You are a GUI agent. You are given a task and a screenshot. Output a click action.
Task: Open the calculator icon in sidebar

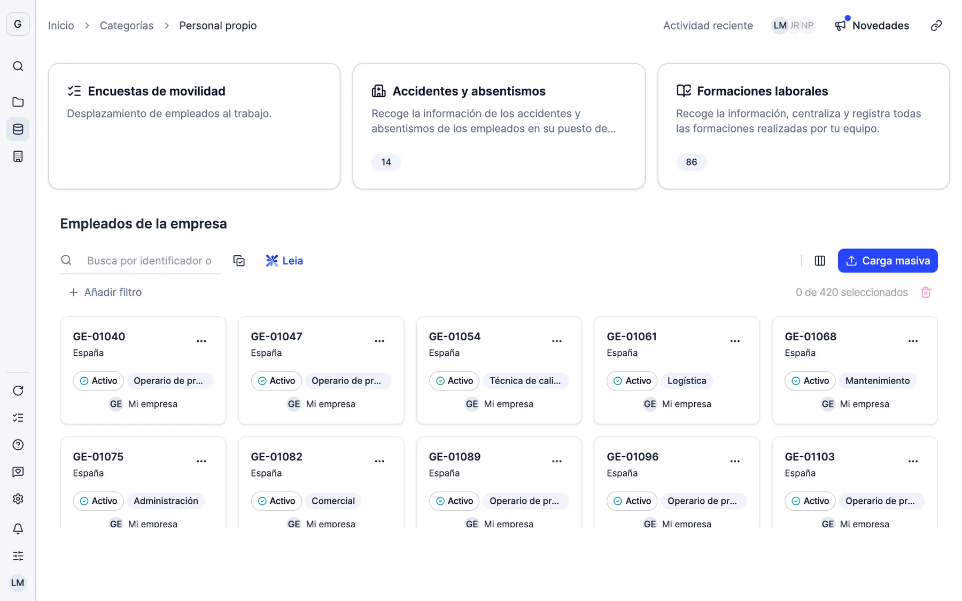click(x=18, y=157)
